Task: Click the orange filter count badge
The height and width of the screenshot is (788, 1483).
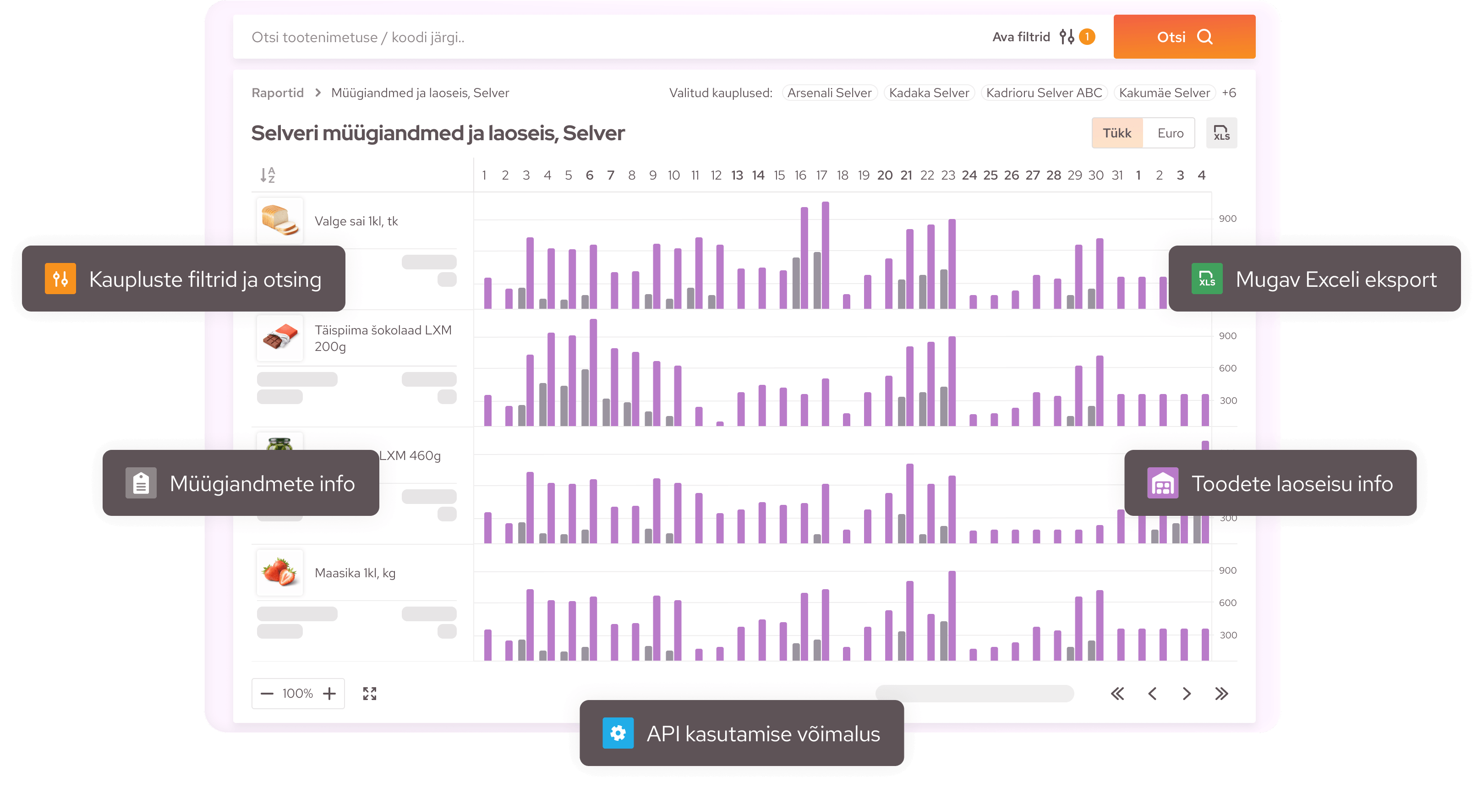Action: coord(1087,37)
